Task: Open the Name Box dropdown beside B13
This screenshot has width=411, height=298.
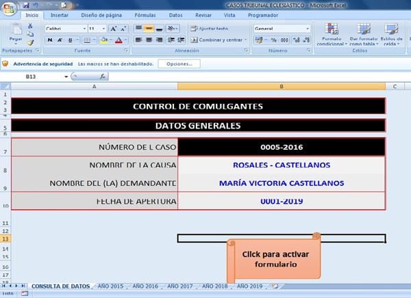Action: (66, 77)
